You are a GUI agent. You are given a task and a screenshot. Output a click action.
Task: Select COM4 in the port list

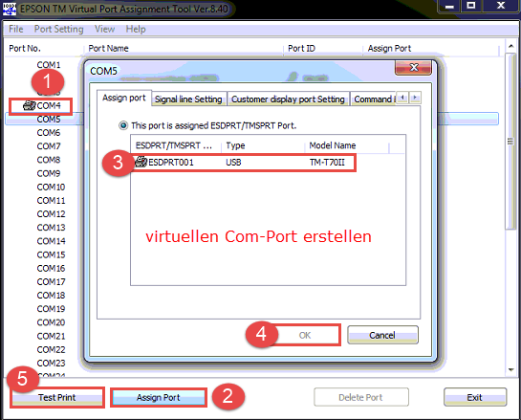coord(49,106)
